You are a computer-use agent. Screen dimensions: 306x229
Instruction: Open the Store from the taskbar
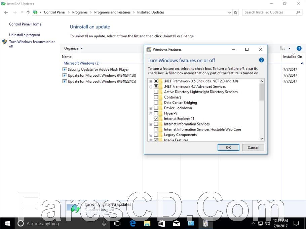pyautogui.click(x=161, y=223)
